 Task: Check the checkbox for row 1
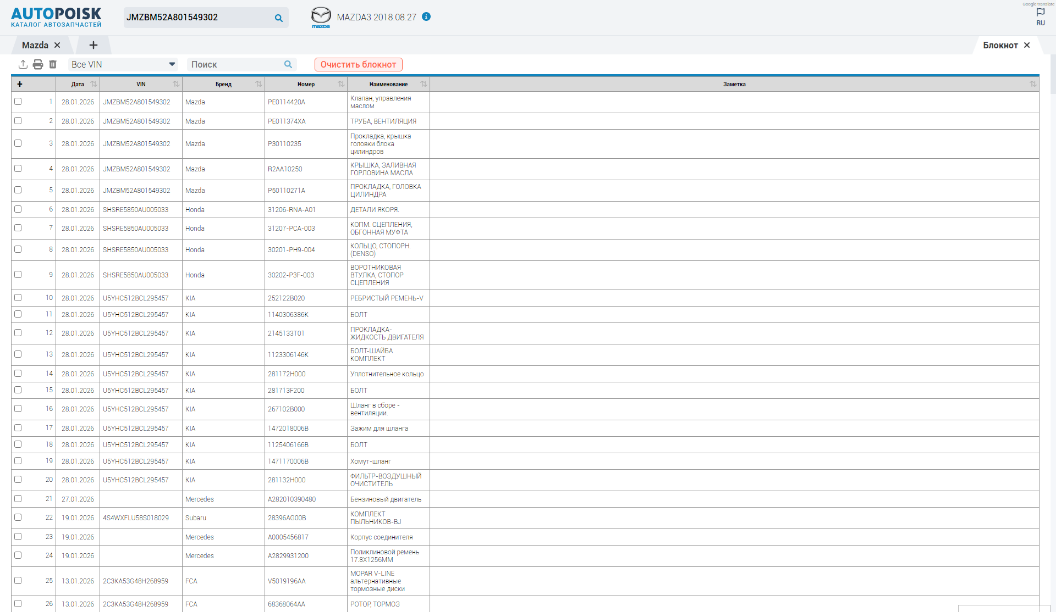coord(18,102)
